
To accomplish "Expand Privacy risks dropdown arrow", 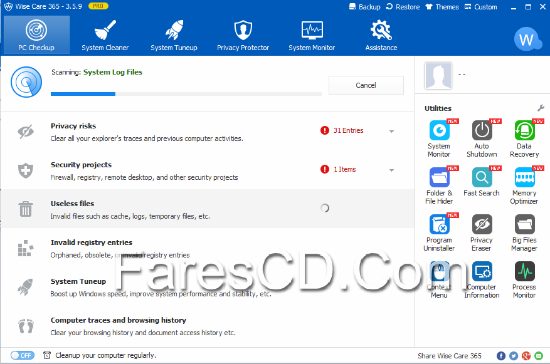I will click(391, 132).
